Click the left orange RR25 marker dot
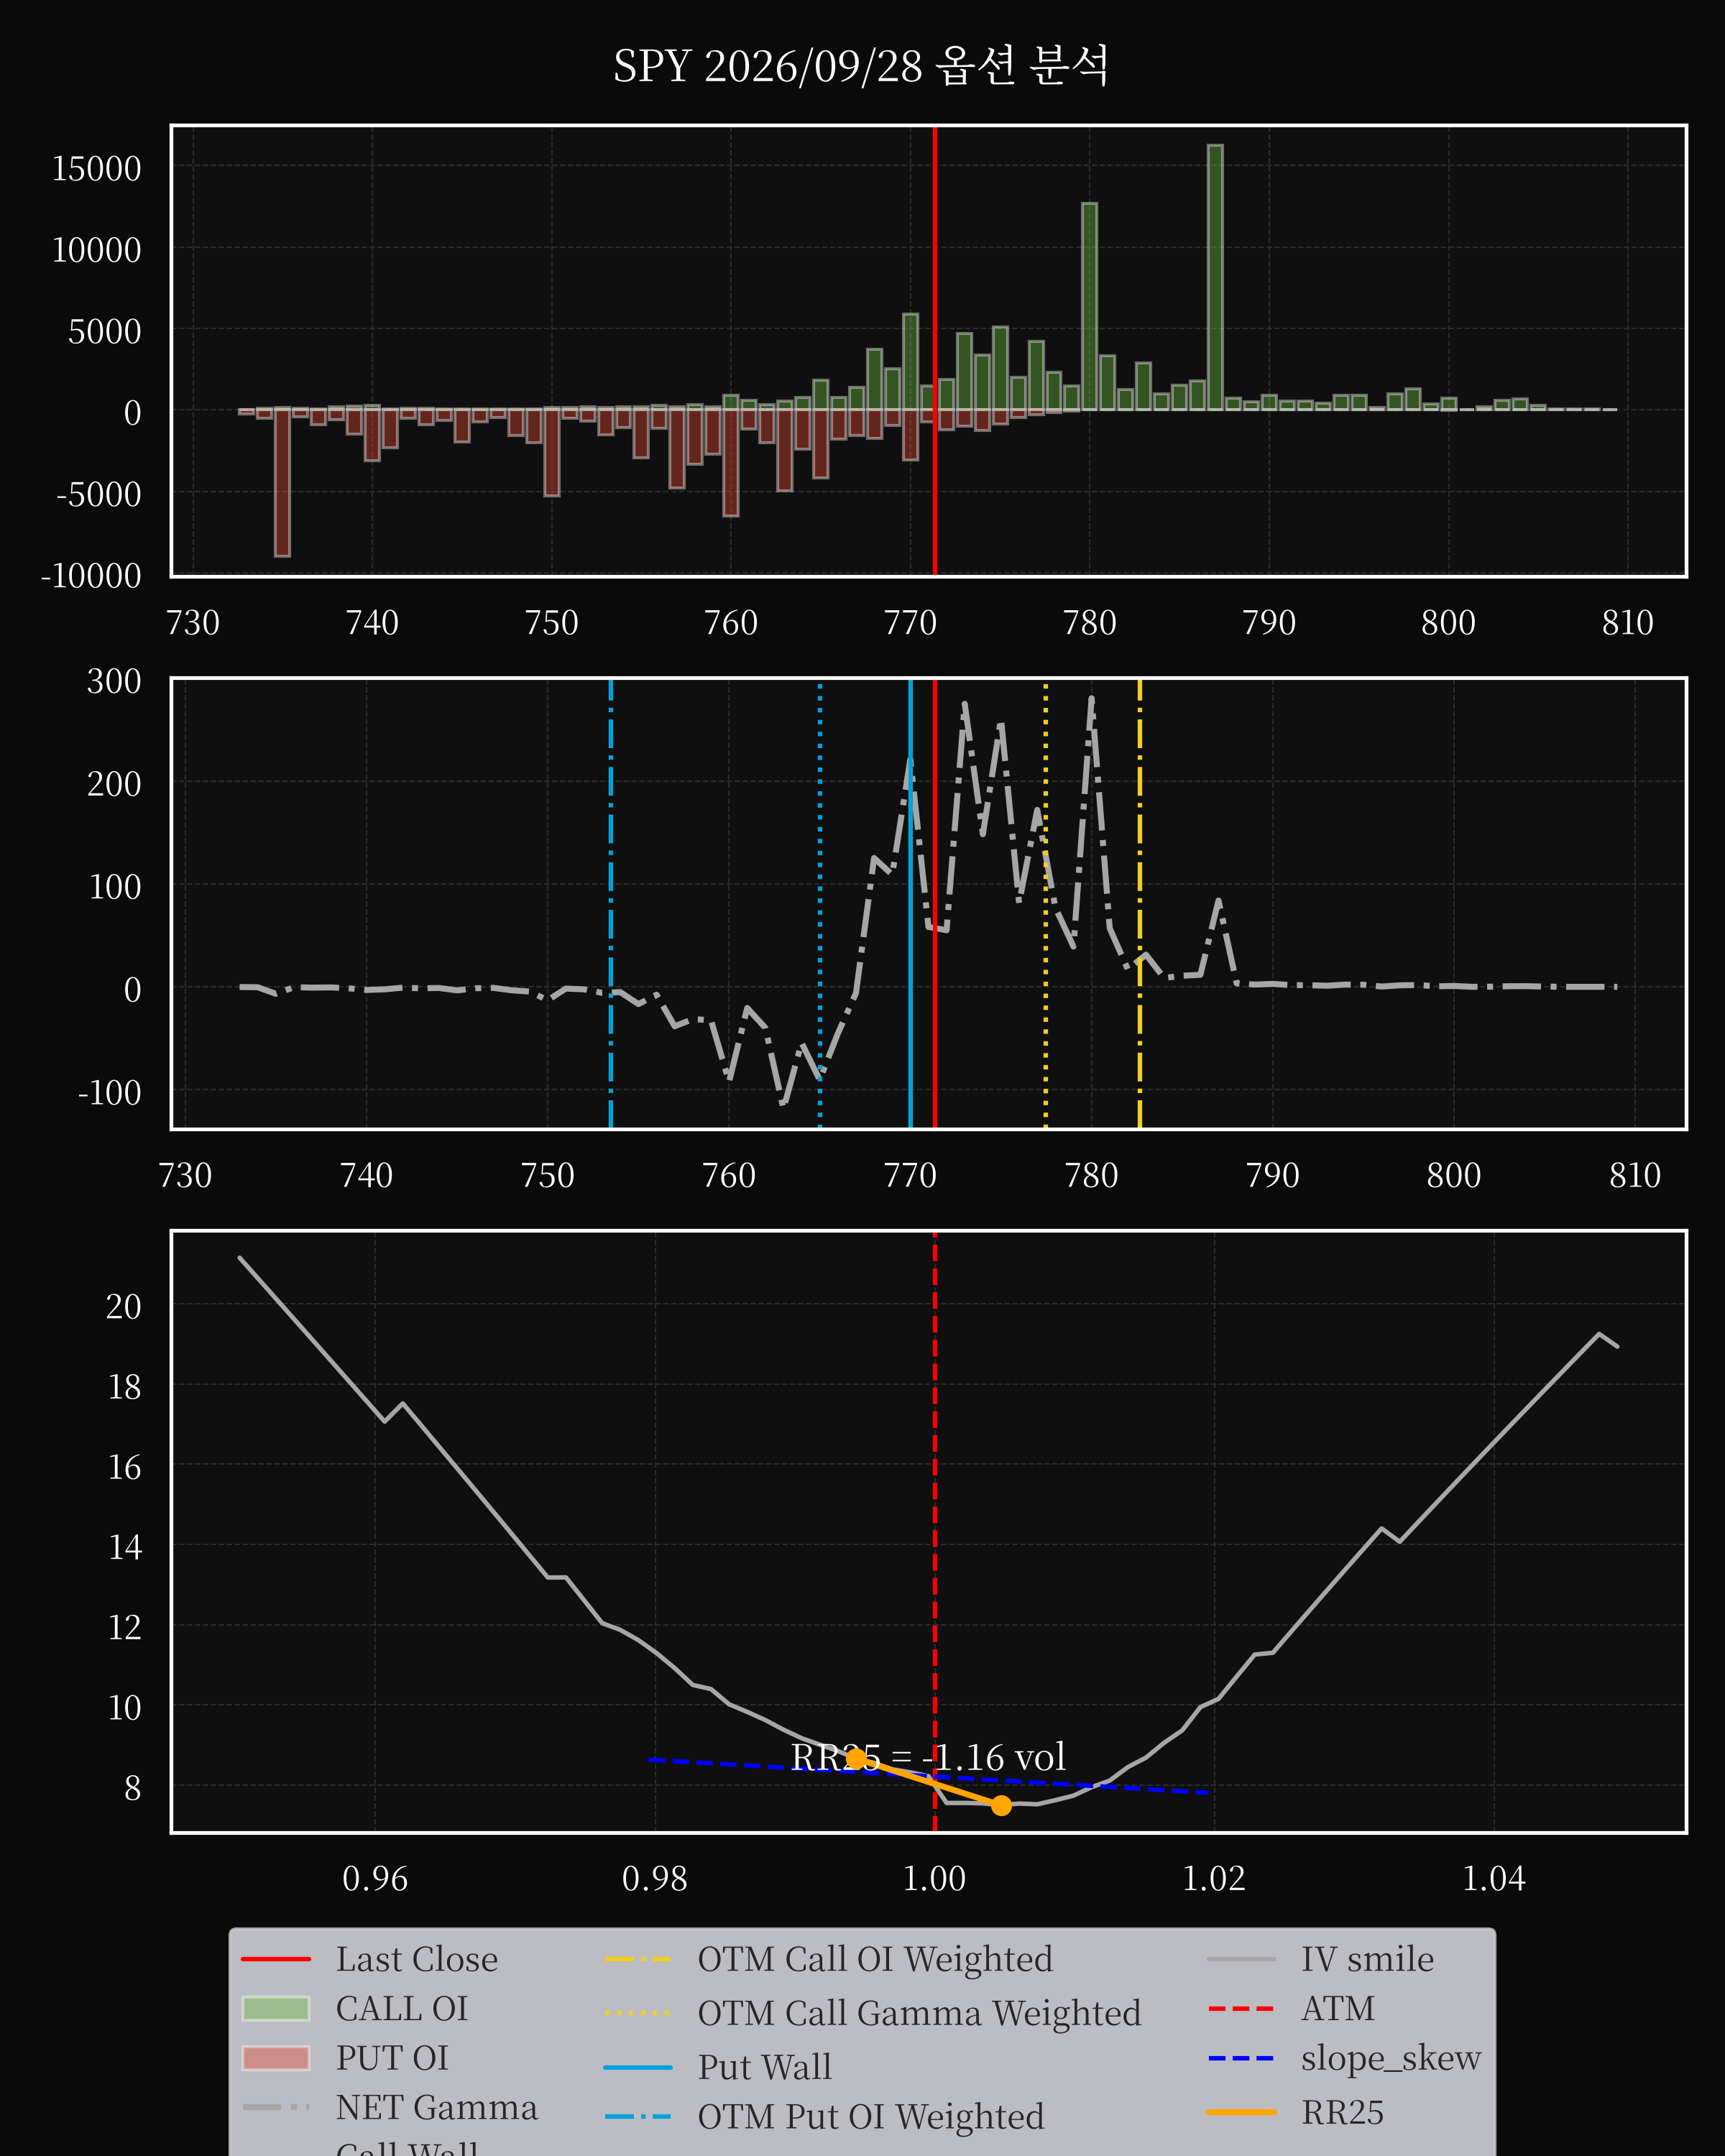 pos(856,1758)
